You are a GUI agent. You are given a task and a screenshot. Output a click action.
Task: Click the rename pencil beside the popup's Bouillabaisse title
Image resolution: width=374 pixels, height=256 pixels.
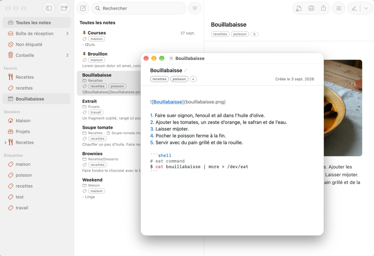tap(186, 70)
